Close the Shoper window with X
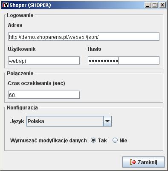 pyautogui.click(x=162, y=5)
